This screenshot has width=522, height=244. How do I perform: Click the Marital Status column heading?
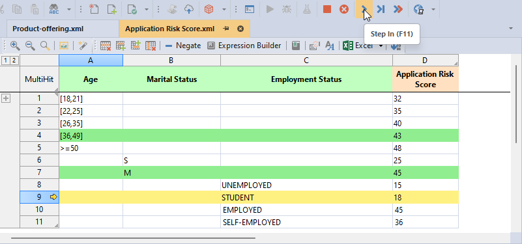point(172,79)
